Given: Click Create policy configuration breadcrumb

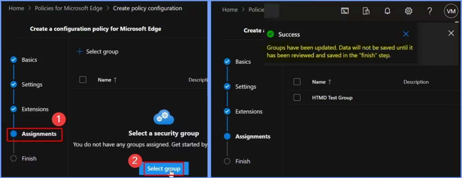Looking at the screenshot, I should 148,8.
